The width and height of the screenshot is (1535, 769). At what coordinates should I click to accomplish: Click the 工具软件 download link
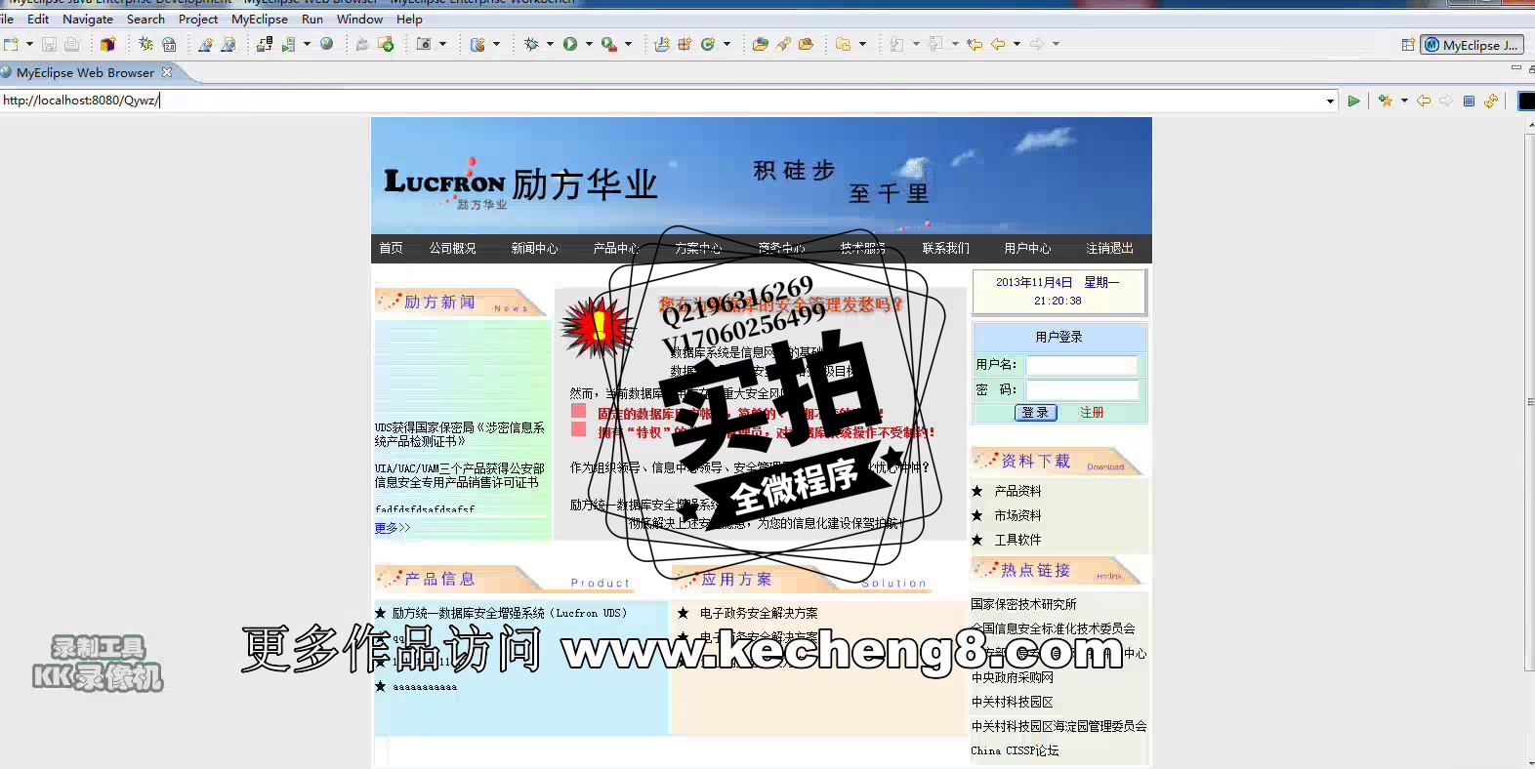click(1017, 540)
